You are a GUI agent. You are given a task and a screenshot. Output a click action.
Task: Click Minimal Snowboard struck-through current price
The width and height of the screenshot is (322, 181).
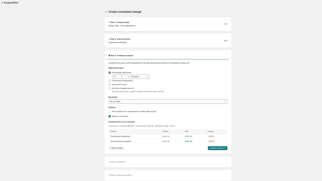(166, 136)
